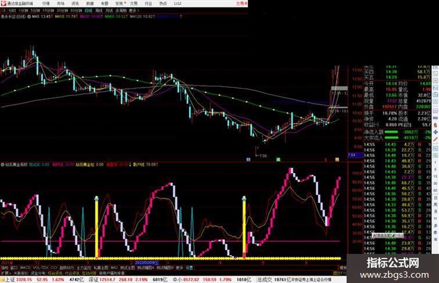Open the 数据 menu

coord(90,4)
